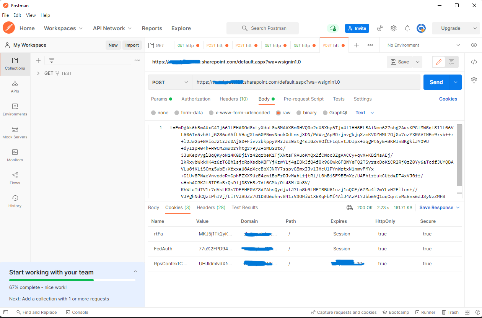Click the Invite button
This screenshot has width=482, height=318.
tap(357, 28)
